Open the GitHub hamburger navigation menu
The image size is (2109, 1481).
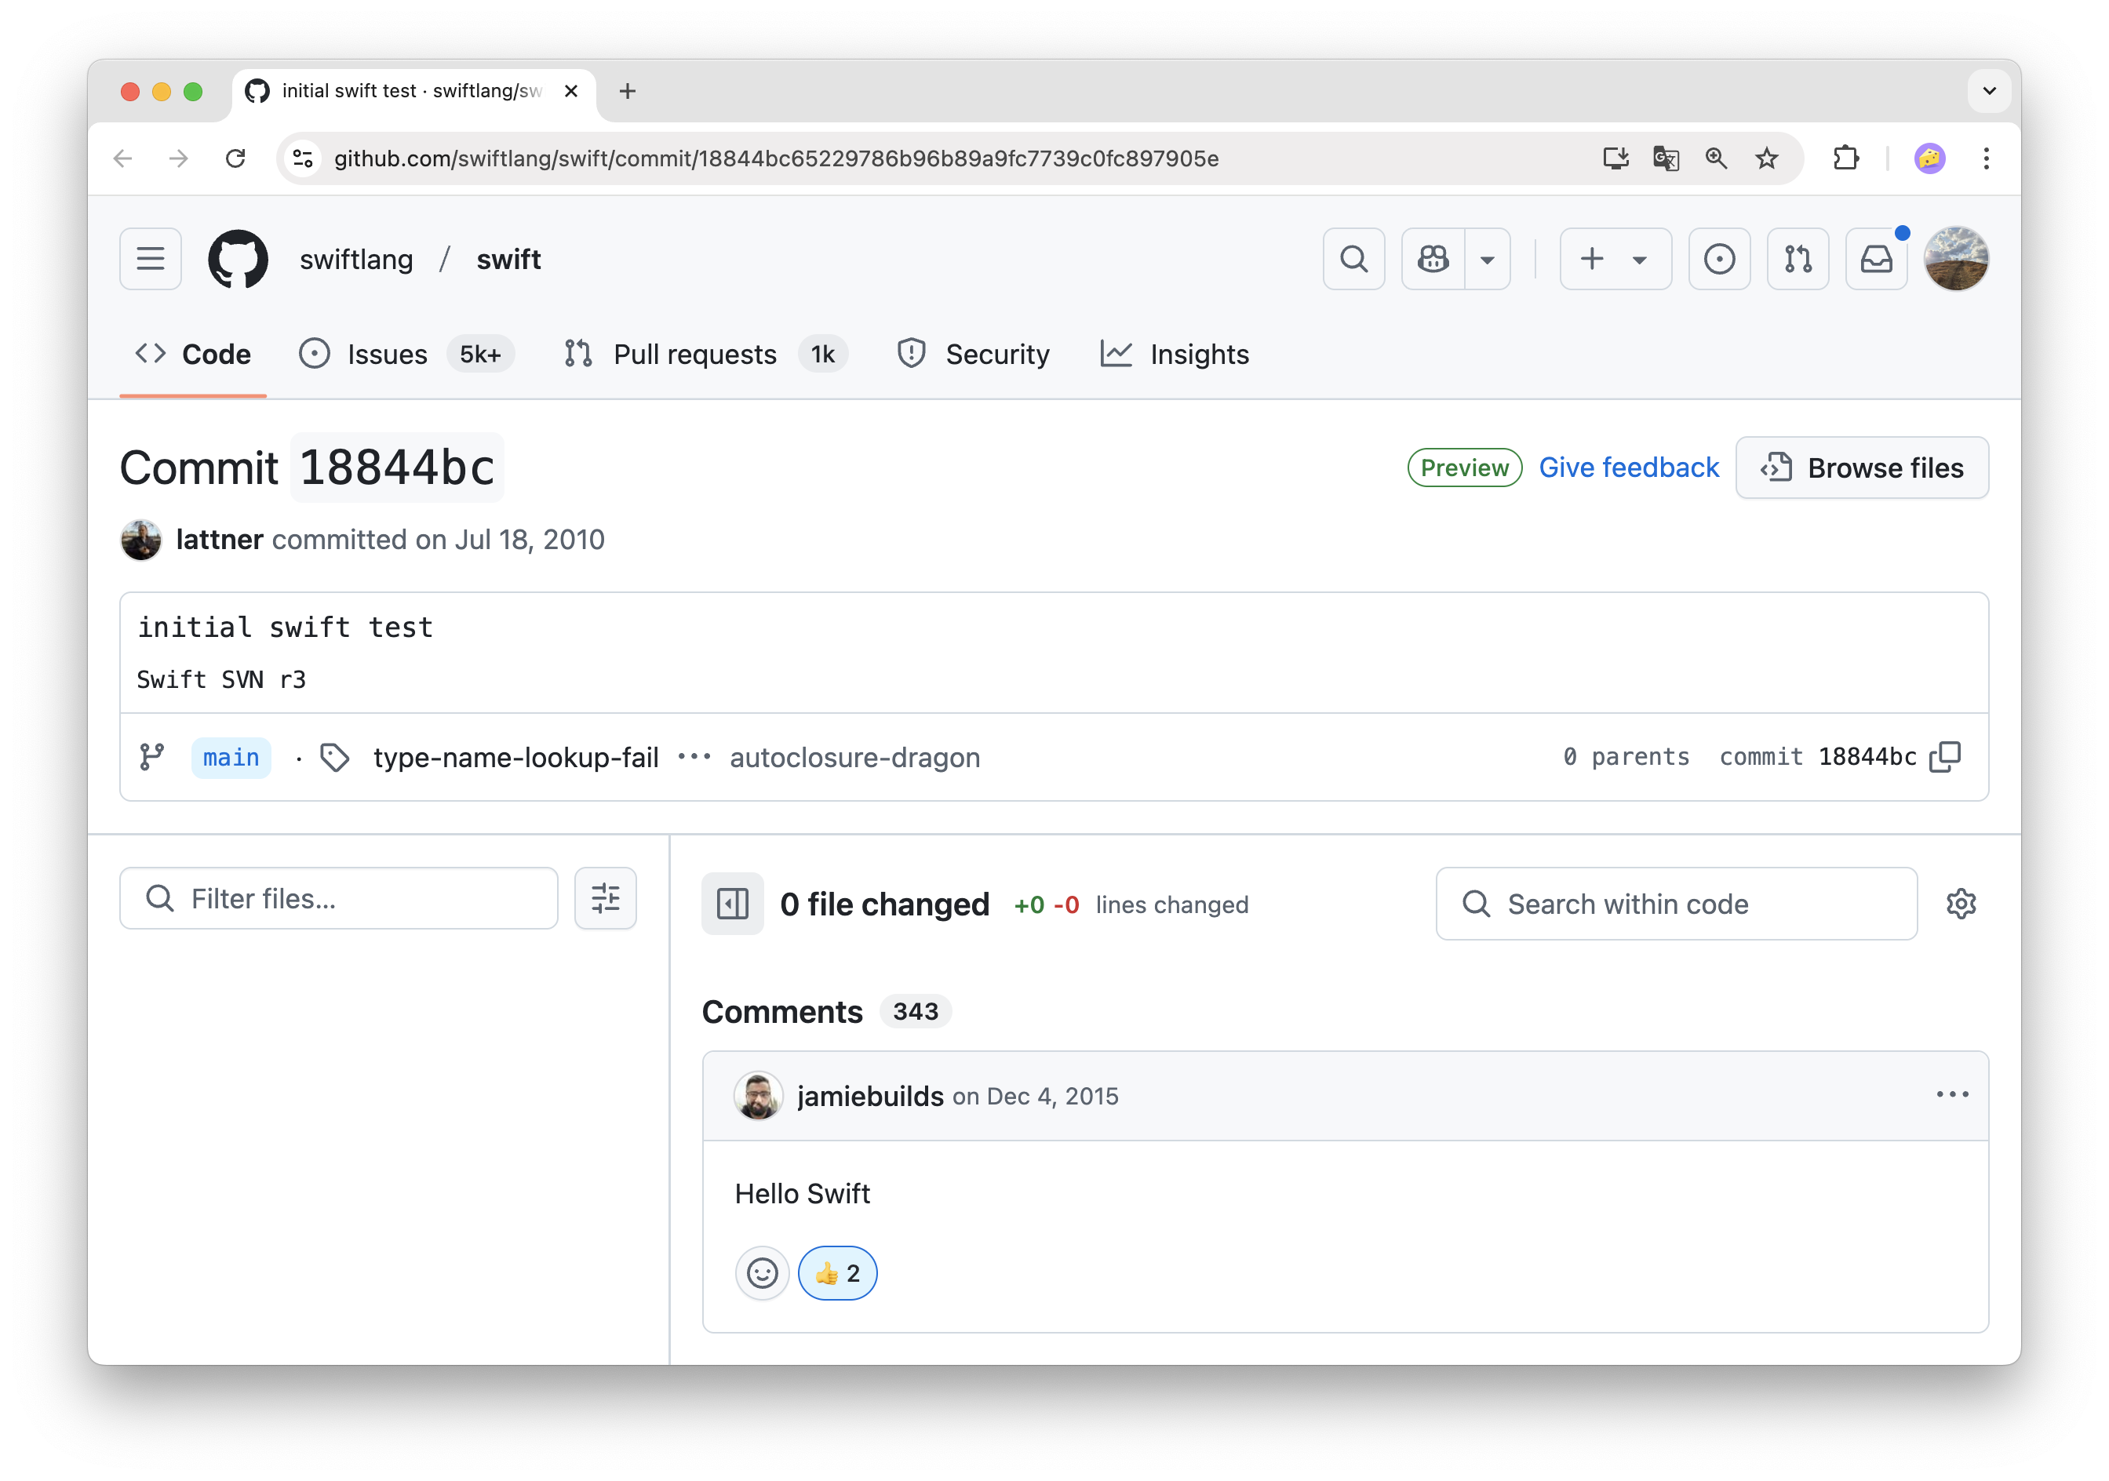click(151, 259)
